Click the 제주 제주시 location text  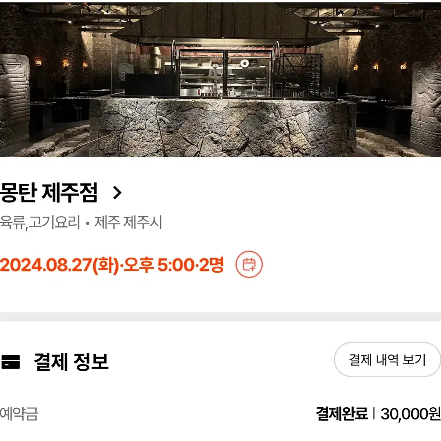[x=128, y=222]
